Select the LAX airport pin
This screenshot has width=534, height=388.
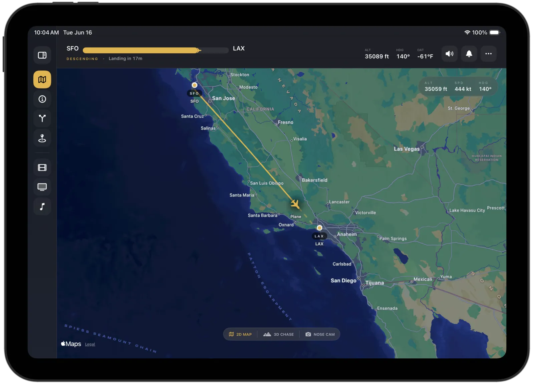319,228
